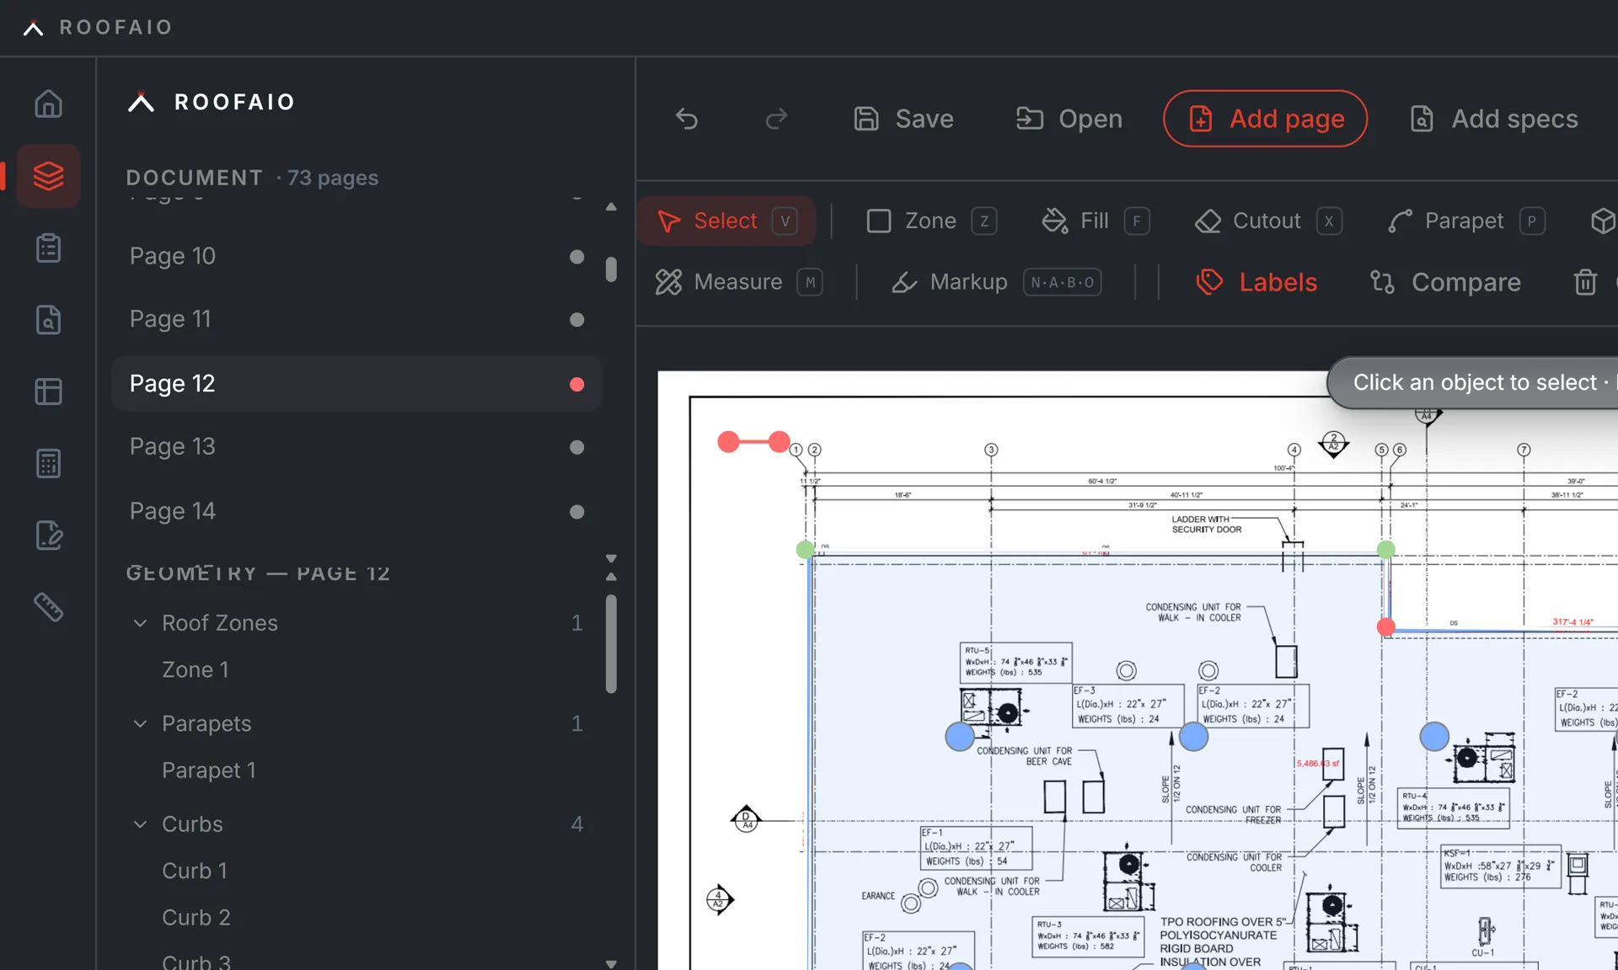Click the status dot beside Page 10

coord(576,257)
